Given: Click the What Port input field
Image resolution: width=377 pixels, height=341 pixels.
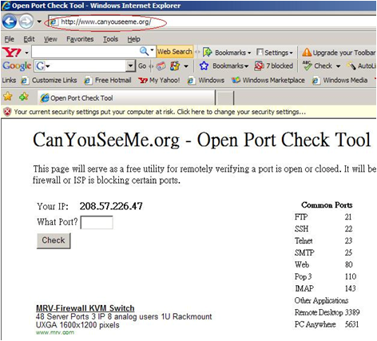Looking at the screenshot, I should (97, 223).
